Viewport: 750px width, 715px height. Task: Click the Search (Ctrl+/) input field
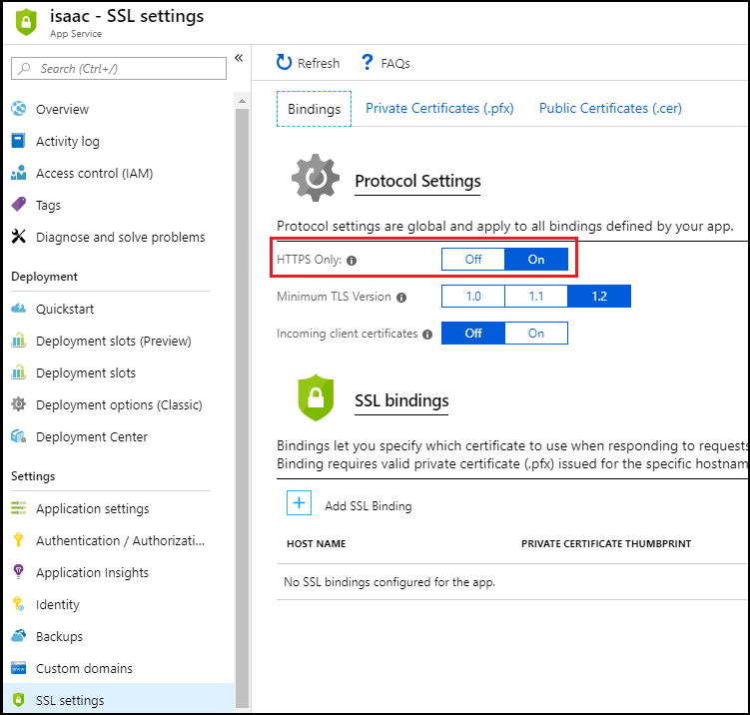(119, 68)
